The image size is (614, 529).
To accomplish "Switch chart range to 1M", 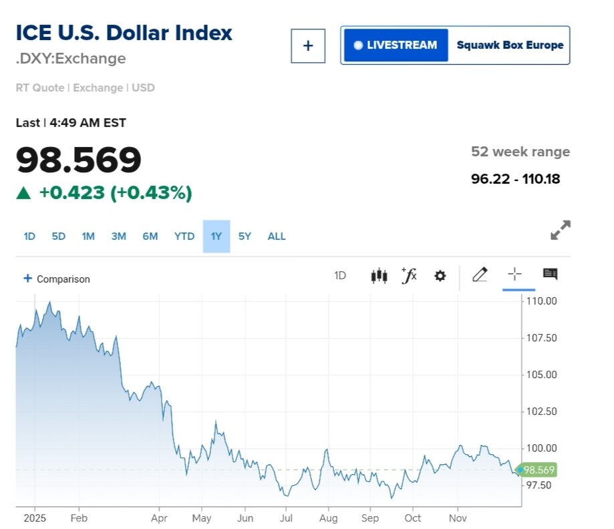I will (x=88, y=236).
